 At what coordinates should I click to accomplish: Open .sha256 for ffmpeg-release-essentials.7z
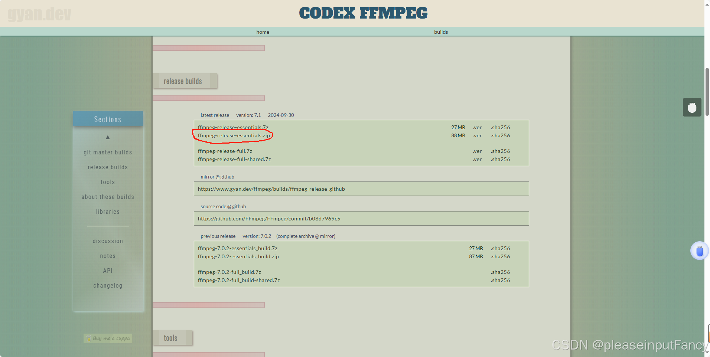click(500, 127)
